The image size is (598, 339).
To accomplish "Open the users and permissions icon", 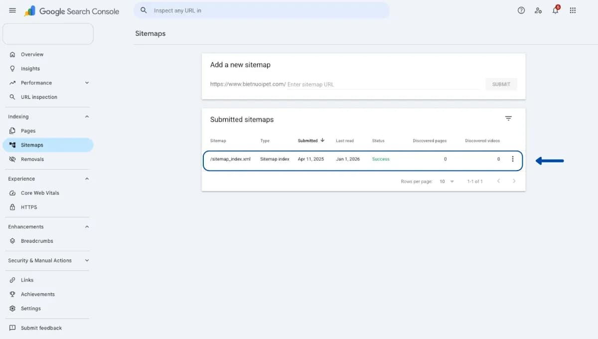I will pos(538,10).
